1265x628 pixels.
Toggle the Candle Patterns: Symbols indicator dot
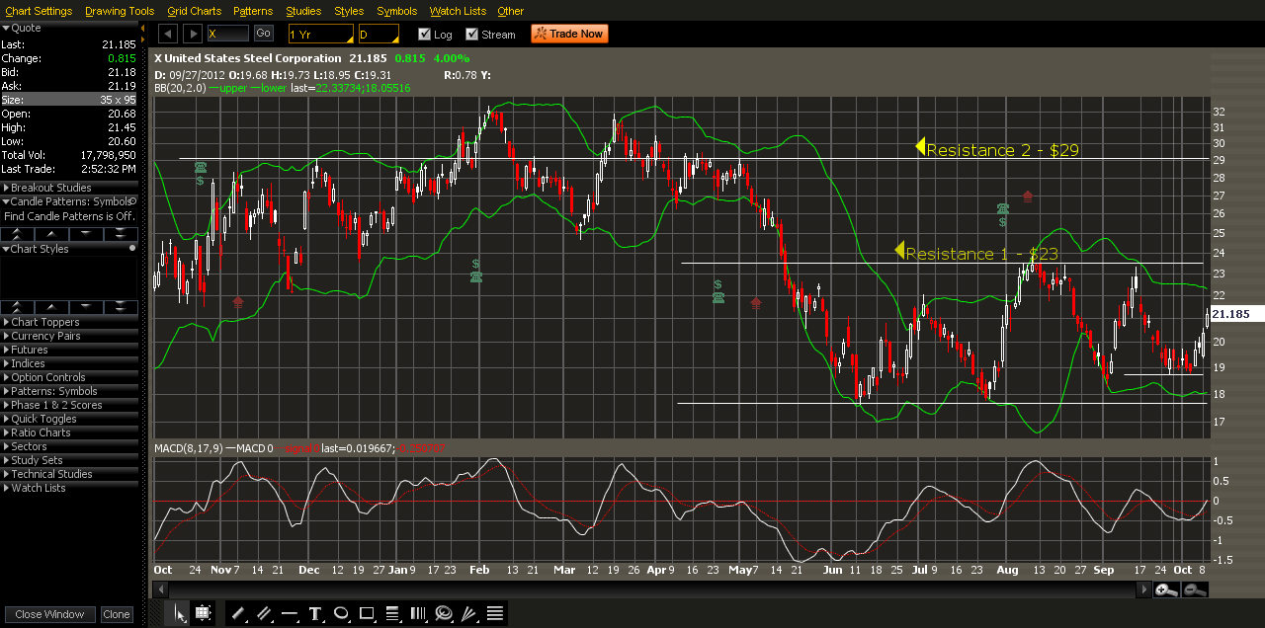tap(133, 201)
